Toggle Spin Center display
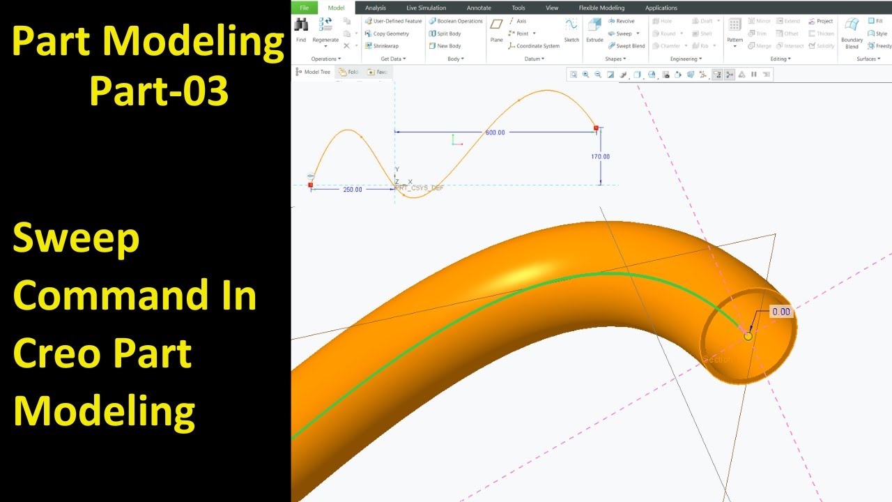This screenshot has height=502, width=892. pos(729,75)
